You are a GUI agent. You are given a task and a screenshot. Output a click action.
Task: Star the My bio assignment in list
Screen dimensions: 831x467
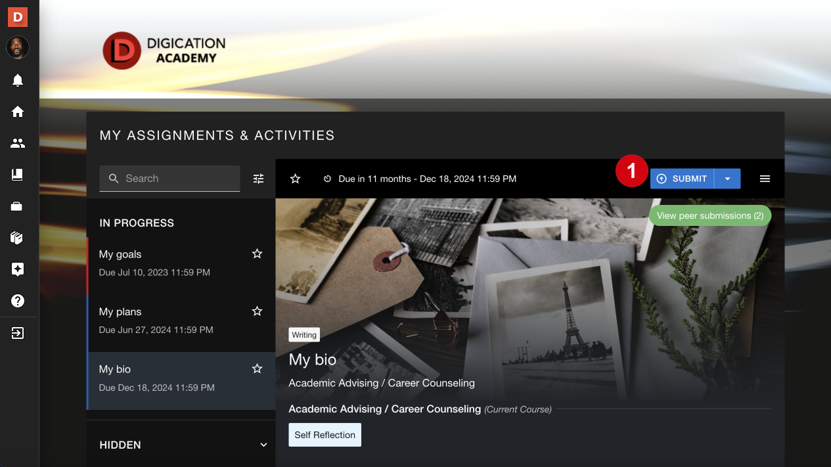(x=258, y=369)
